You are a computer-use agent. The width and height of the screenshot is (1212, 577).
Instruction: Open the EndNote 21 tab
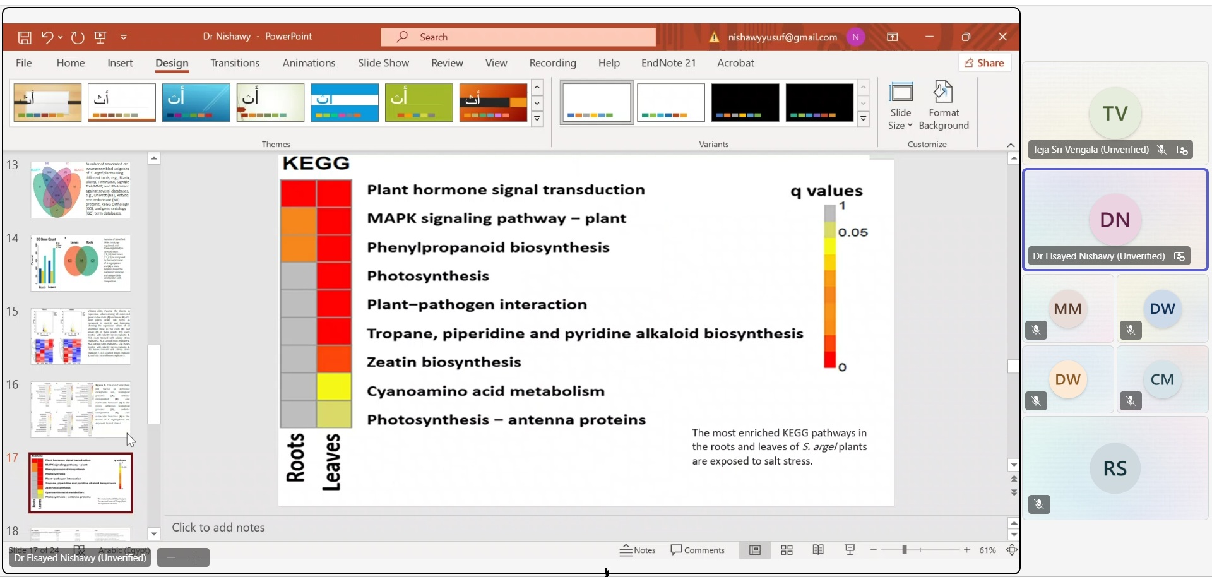(668, 63)
